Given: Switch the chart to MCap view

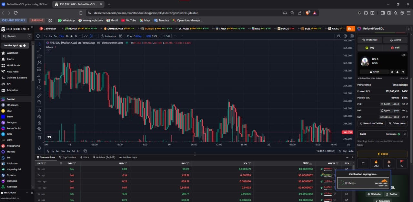Looking at the screenshot, I should coord(138,36).
